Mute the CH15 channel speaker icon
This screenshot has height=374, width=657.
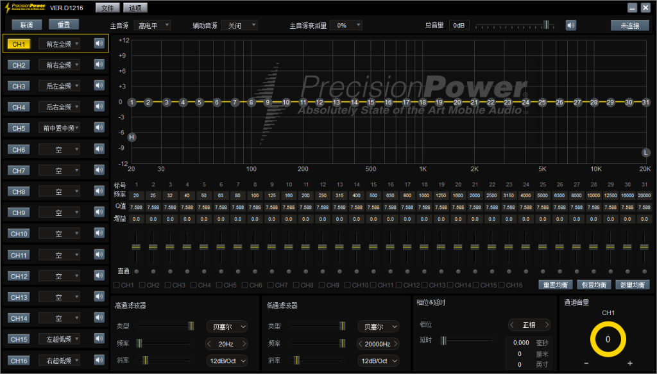(x=99, y=338)
